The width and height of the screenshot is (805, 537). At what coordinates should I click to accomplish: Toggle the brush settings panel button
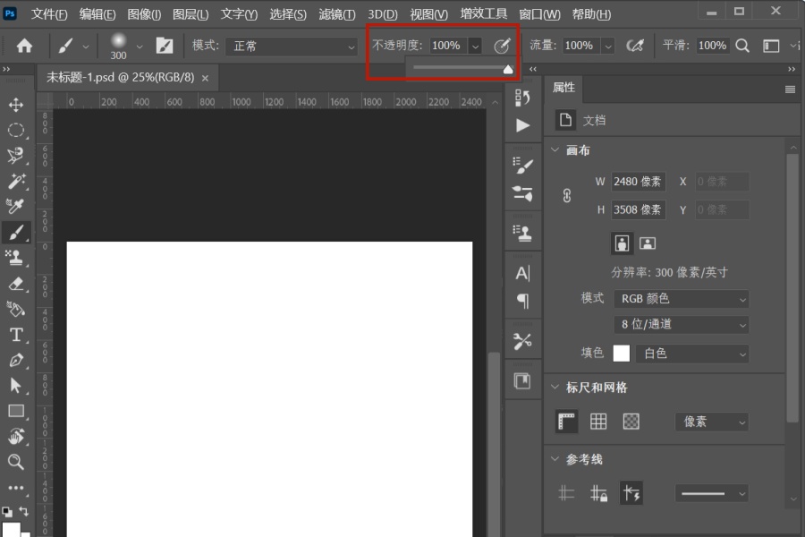click(165, 46)
